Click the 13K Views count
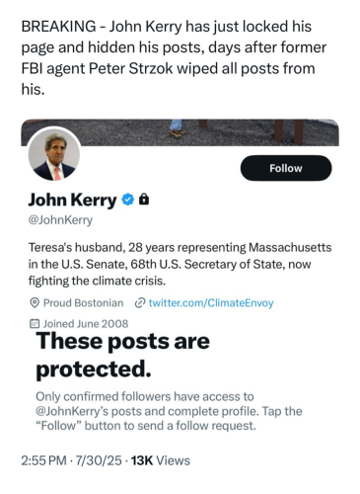 [x=161, y=460]
